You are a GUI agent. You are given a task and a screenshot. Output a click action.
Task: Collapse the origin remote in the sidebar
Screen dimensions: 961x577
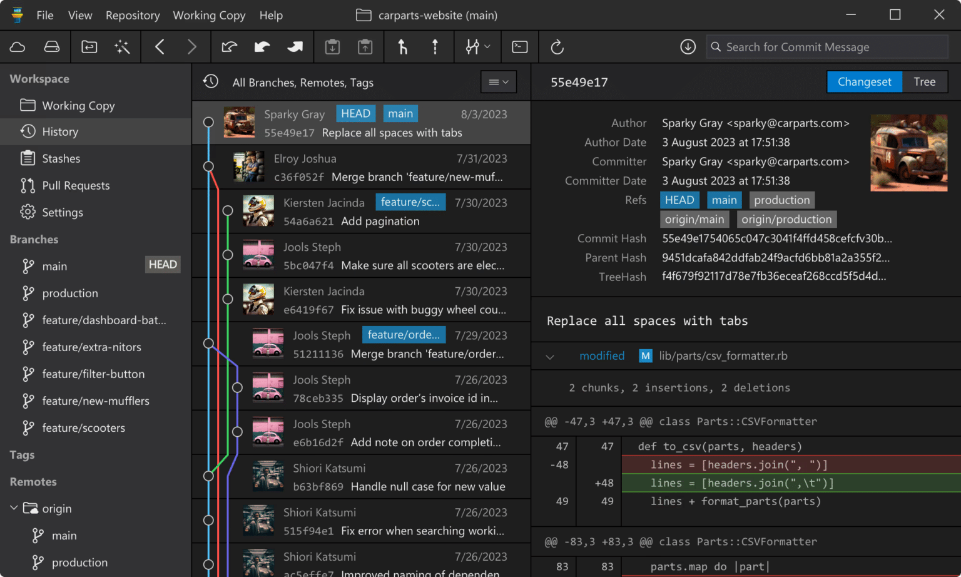click(x=13, y=508)
